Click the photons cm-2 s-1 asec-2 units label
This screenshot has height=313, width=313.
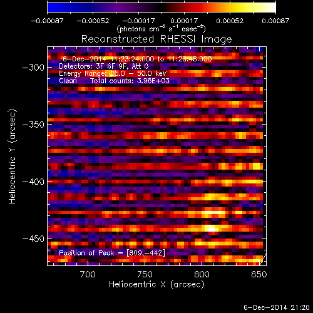coord(161,29)
